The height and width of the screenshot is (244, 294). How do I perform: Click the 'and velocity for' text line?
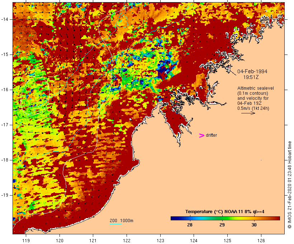[x=253, y=98]
